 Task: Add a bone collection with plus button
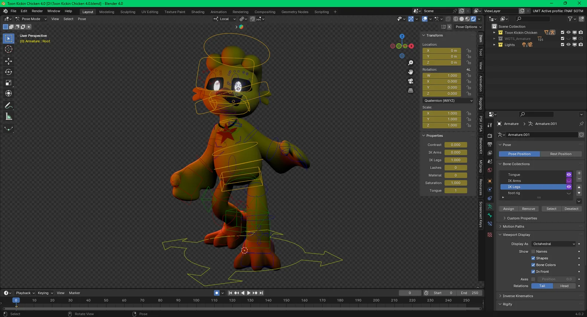[579, 173]
